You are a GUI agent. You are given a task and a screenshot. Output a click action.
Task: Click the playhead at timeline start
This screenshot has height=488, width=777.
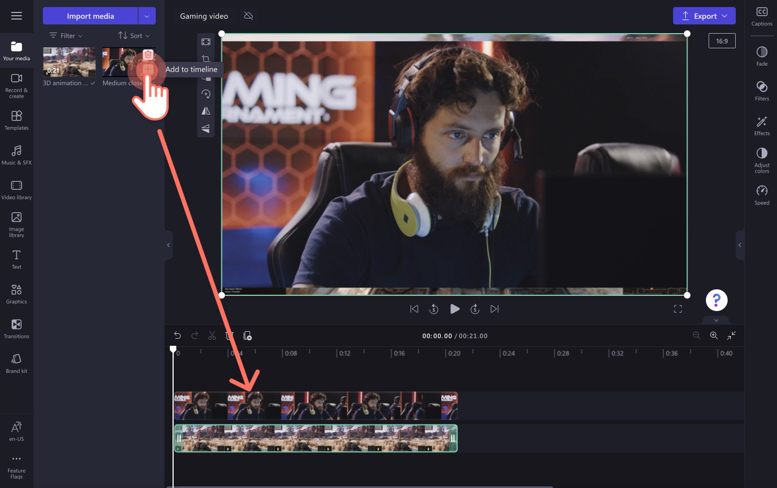[173, 349]
